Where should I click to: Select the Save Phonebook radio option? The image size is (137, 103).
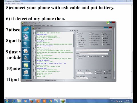click(x=90, y=41)
